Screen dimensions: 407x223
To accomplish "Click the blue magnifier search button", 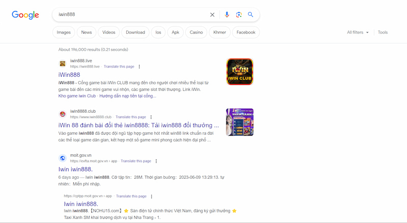I will click(x=250, y=15).
